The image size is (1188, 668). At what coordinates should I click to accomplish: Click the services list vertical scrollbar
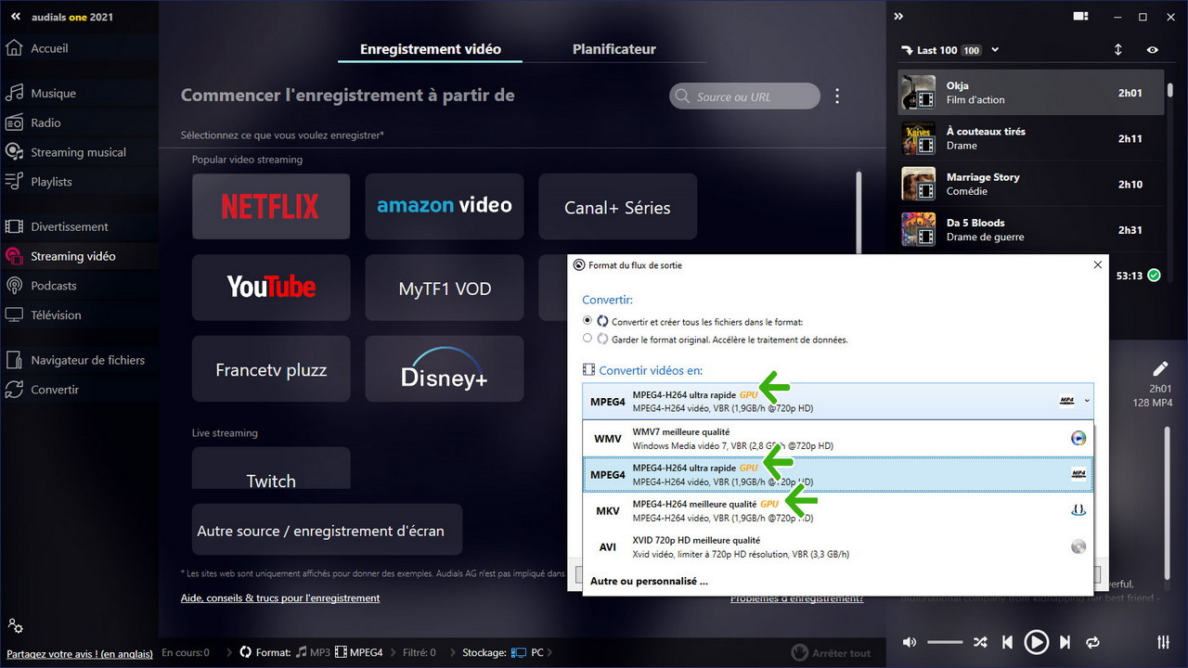click(x=859, y=213)
